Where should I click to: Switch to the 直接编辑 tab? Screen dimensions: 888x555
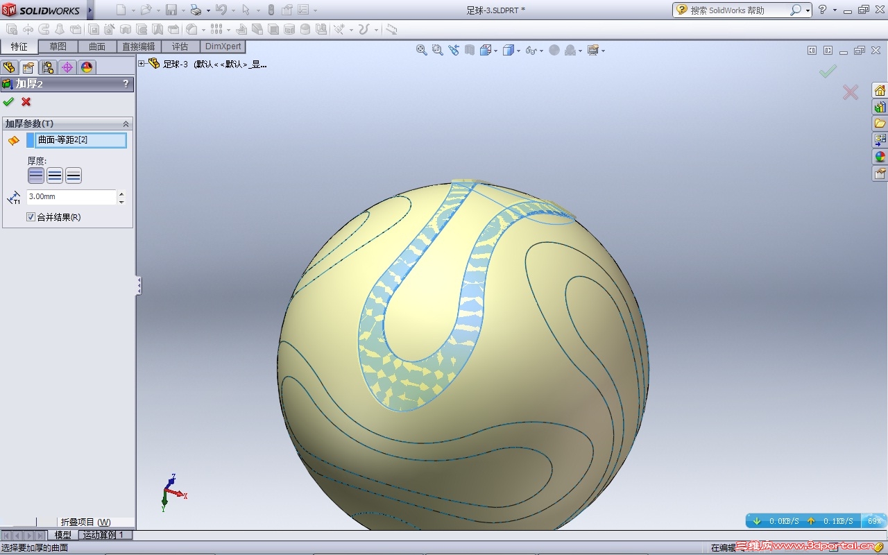pos(139,46)
